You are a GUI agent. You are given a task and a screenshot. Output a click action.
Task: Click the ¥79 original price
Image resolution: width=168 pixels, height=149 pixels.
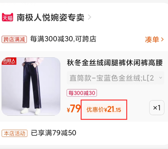[x=74, y=108]
